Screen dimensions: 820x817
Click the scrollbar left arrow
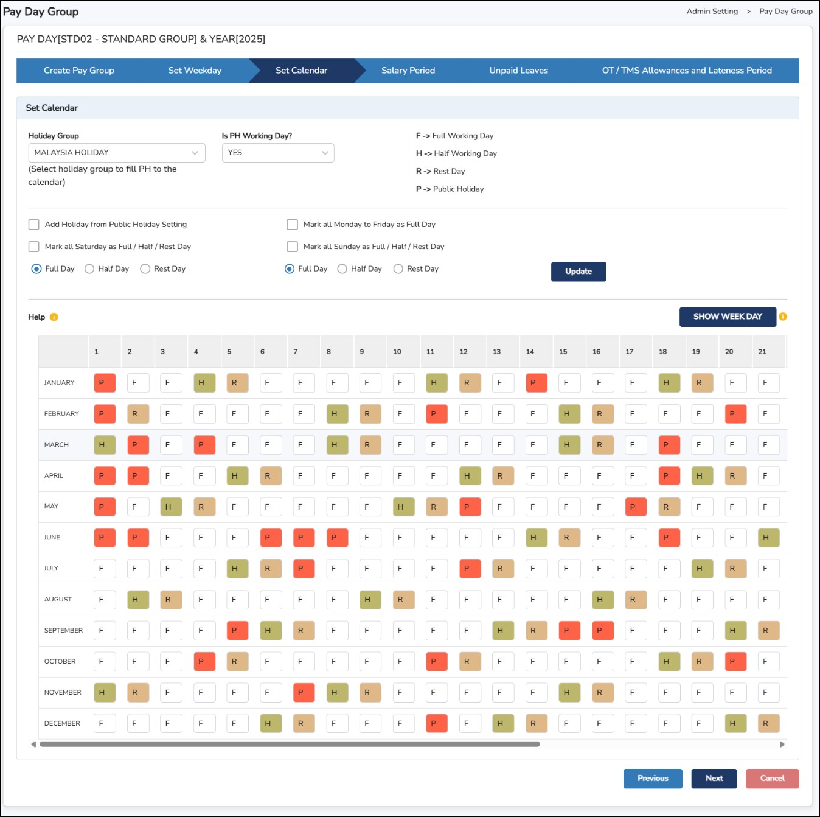click(x=33, y=744)
